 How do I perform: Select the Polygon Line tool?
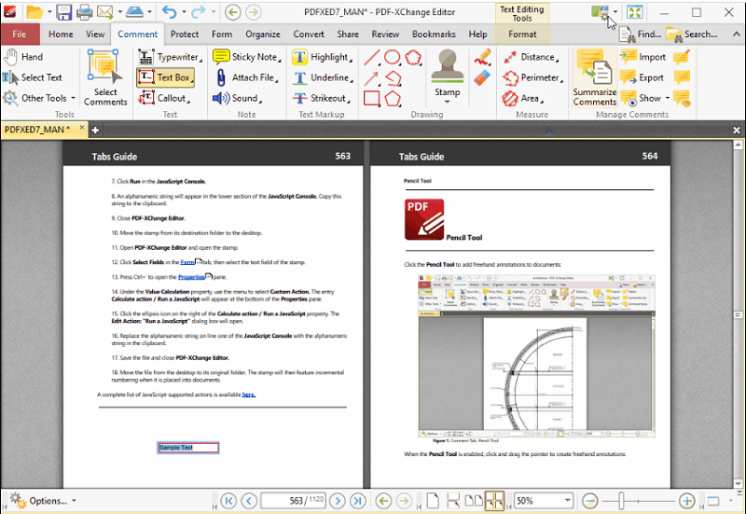(x=393, y=78)
